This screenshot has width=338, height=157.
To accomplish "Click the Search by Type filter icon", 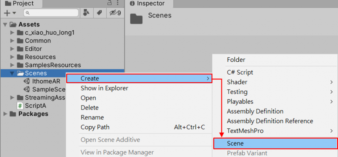I will pyautogui.click(x=86, y=13).
